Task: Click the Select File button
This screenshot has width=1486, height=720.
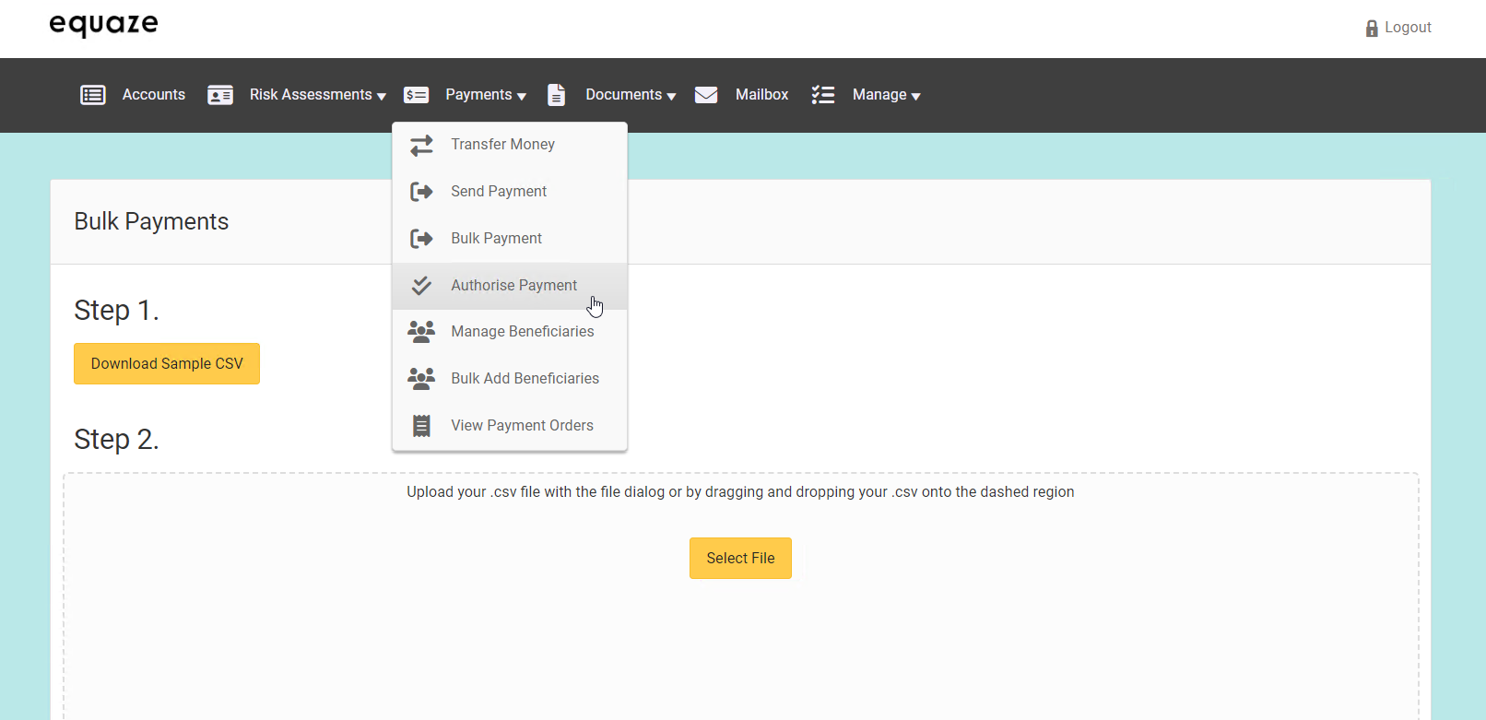Action: [x=740, y=559]
